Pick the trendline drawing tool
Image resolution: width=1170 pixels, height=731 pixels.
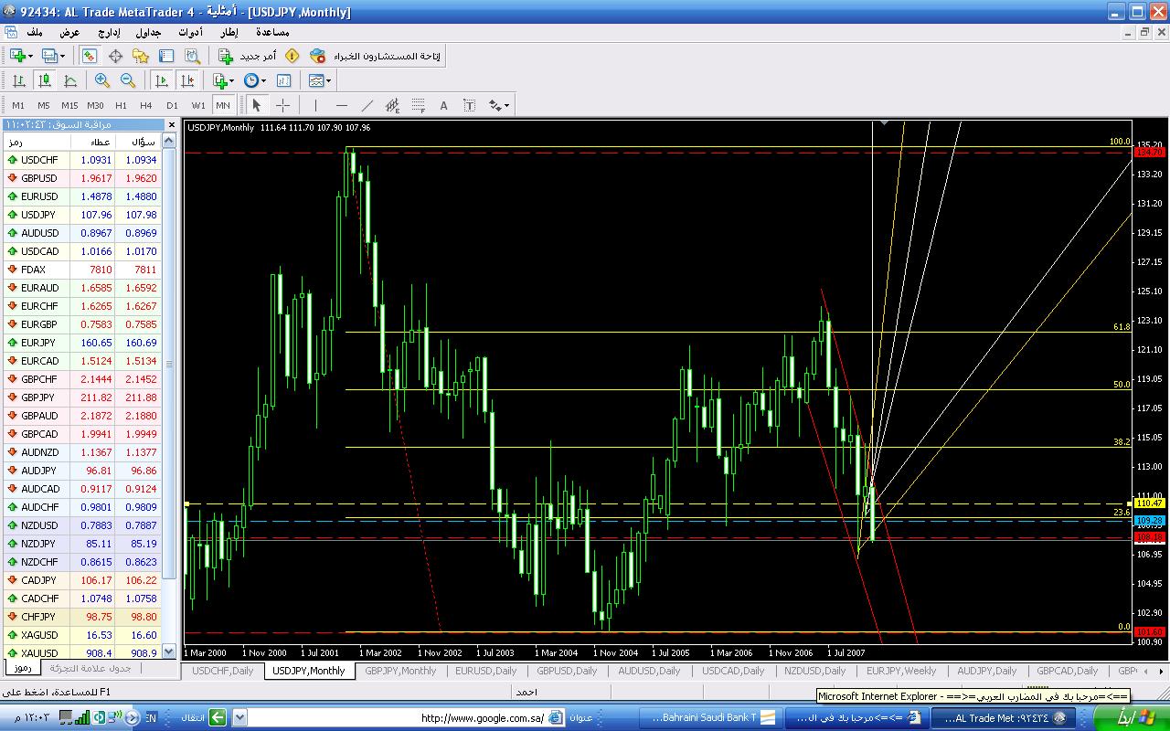point(367,105)
